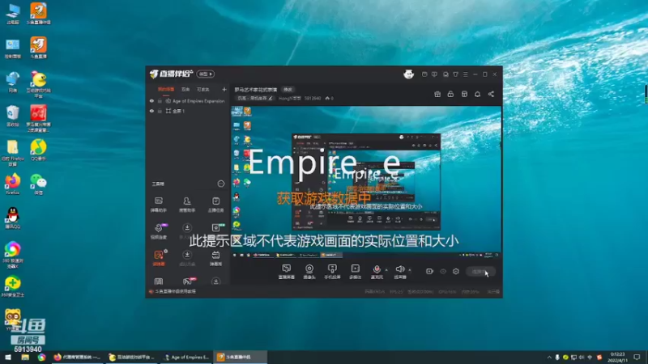Open the Firefox taskbar window item
The image size is (648, 364).
(x=77, y=358)
